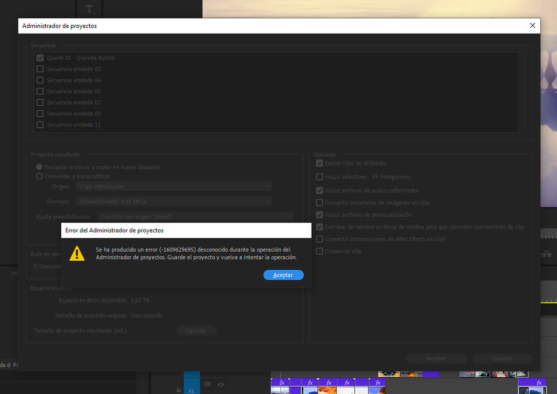557x394 pixels.
Task: Click the fx badge on the first purple timeline clip
Action: pos(281,383)
